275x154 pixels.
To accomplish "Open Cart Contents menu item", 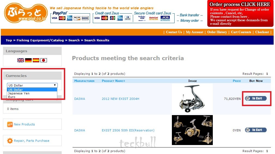I will [241, 32].
